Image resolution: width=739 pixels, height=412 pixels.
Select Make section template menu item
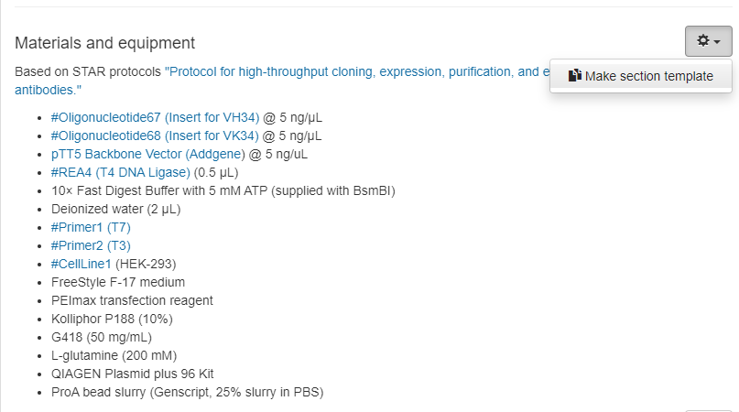click(648, 76)
